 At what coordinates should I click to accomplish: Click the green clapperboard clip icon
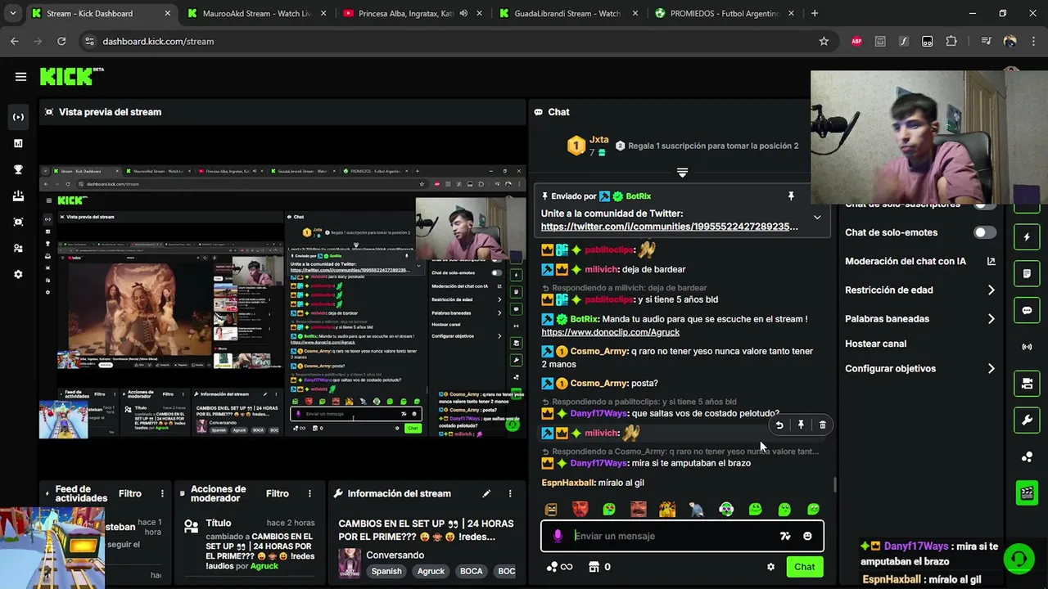(x=1027, y=492)
